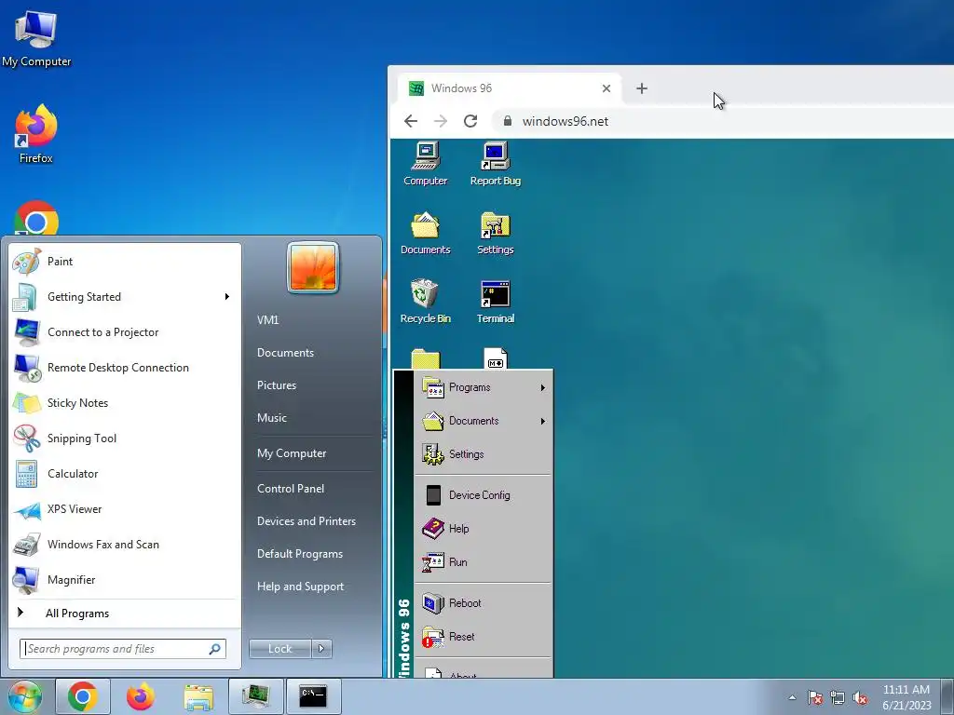This screenshot has height=715, width=954.
Task: Select Reboot in Windows 96 menu
Action: 484,603
